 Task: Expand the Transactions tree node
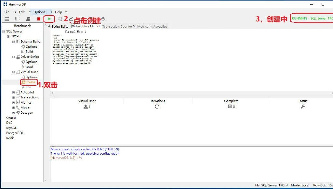(x=13, y=97)
